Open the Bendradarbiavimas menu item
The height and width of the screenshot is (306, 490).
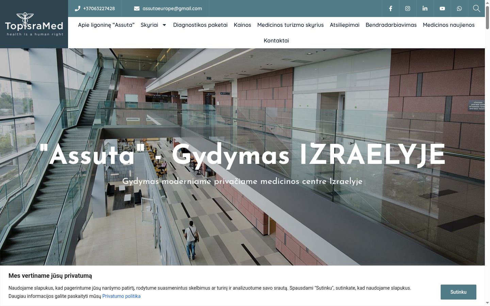(x=391, y=25)
